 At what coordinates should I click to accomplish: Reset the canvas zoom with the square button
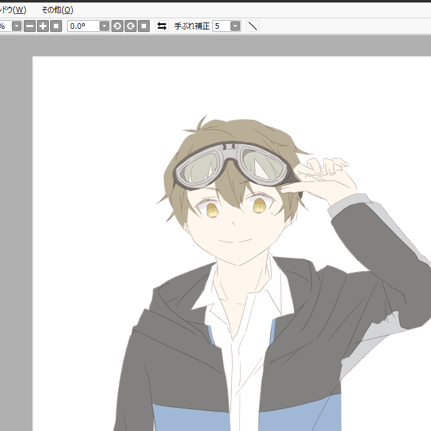56,26
